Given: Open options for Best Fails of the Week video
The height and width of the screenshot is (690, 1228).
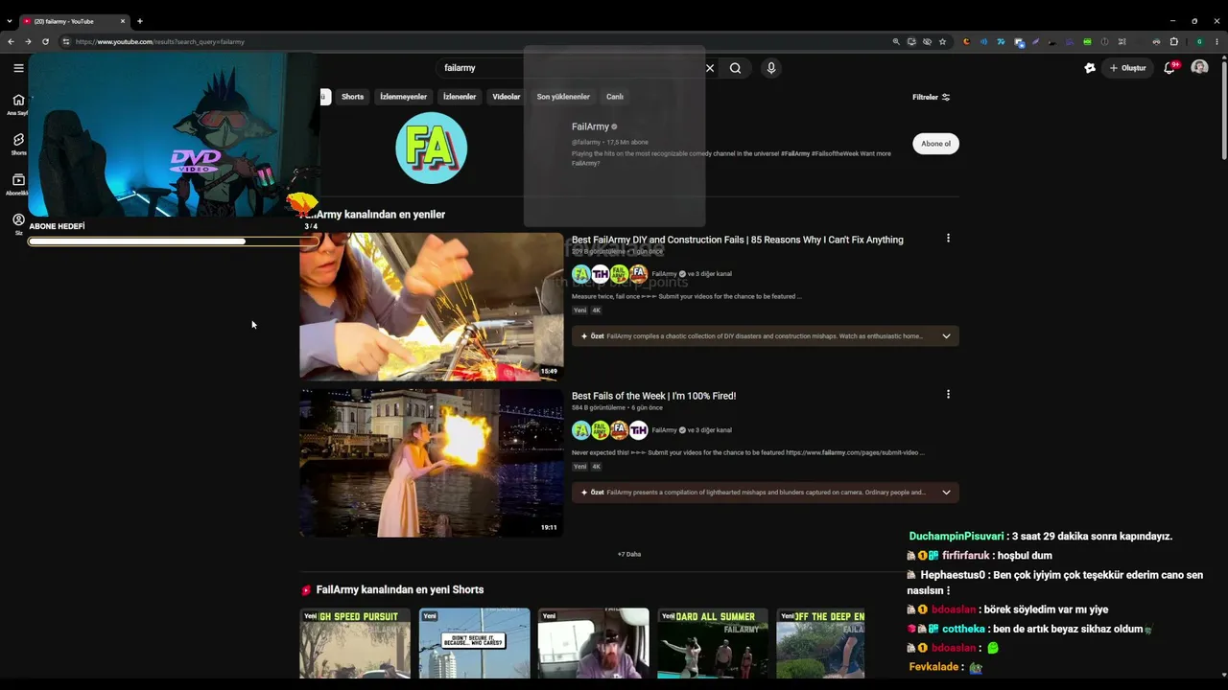Looking at the screenshot, I should (x=948, y=395).
